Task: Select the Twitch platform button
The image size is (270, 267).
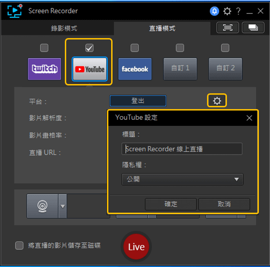Action: [x=44, y=69]
